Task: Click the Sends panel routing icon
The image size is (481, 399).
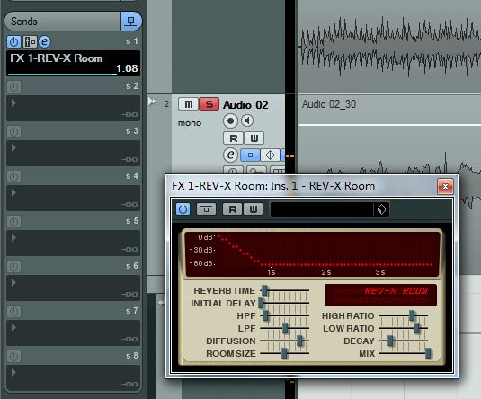Action: point(131,22)
